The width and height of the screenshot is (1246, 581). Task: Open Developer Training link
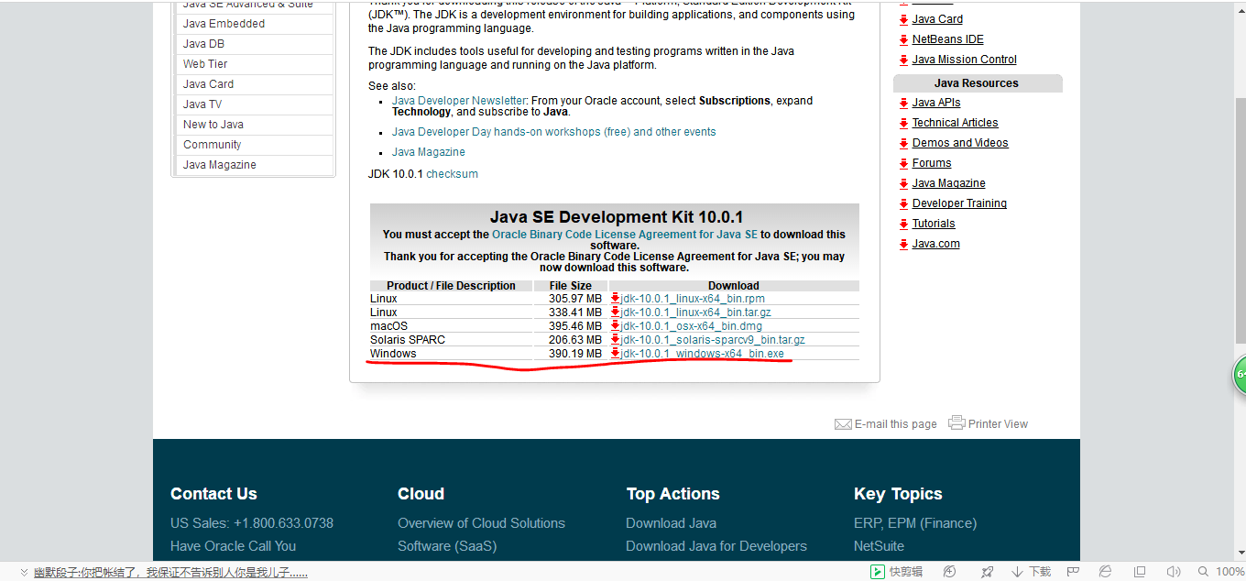[959, 203]
